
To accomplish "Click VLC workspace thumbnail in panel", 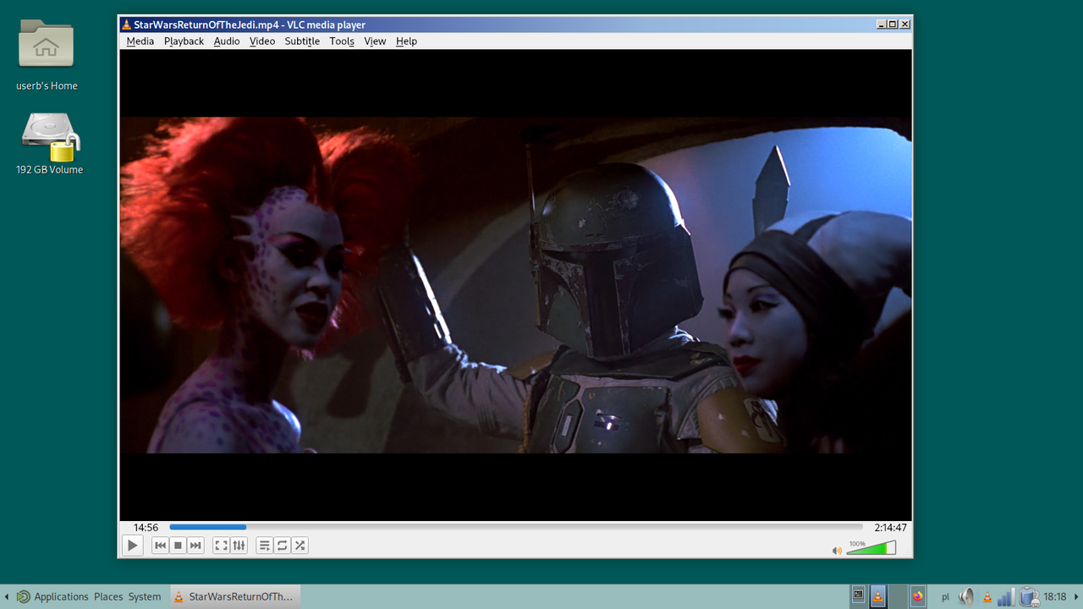I will 878,595.
